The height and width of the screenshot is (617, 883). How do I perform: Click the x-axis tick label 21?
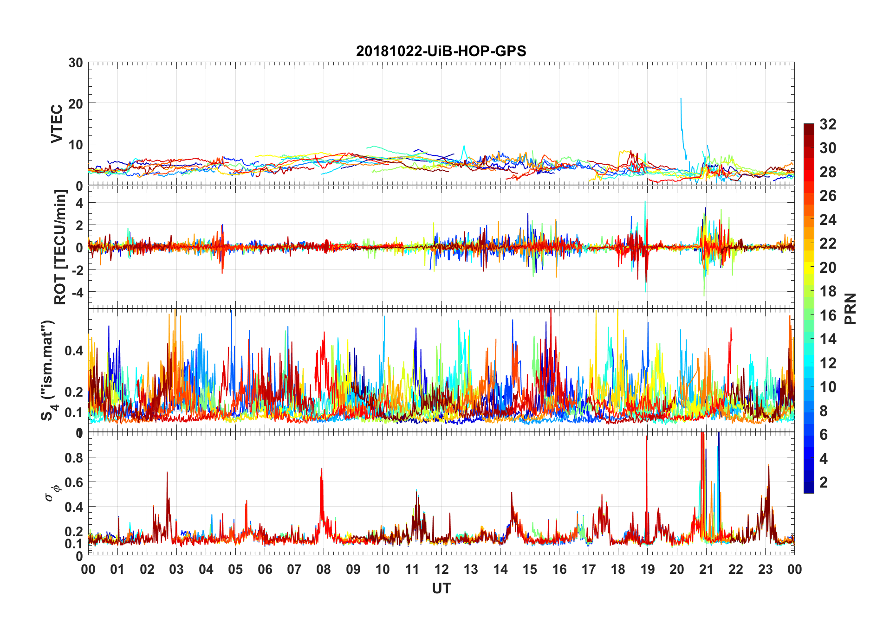coord(706,569)
